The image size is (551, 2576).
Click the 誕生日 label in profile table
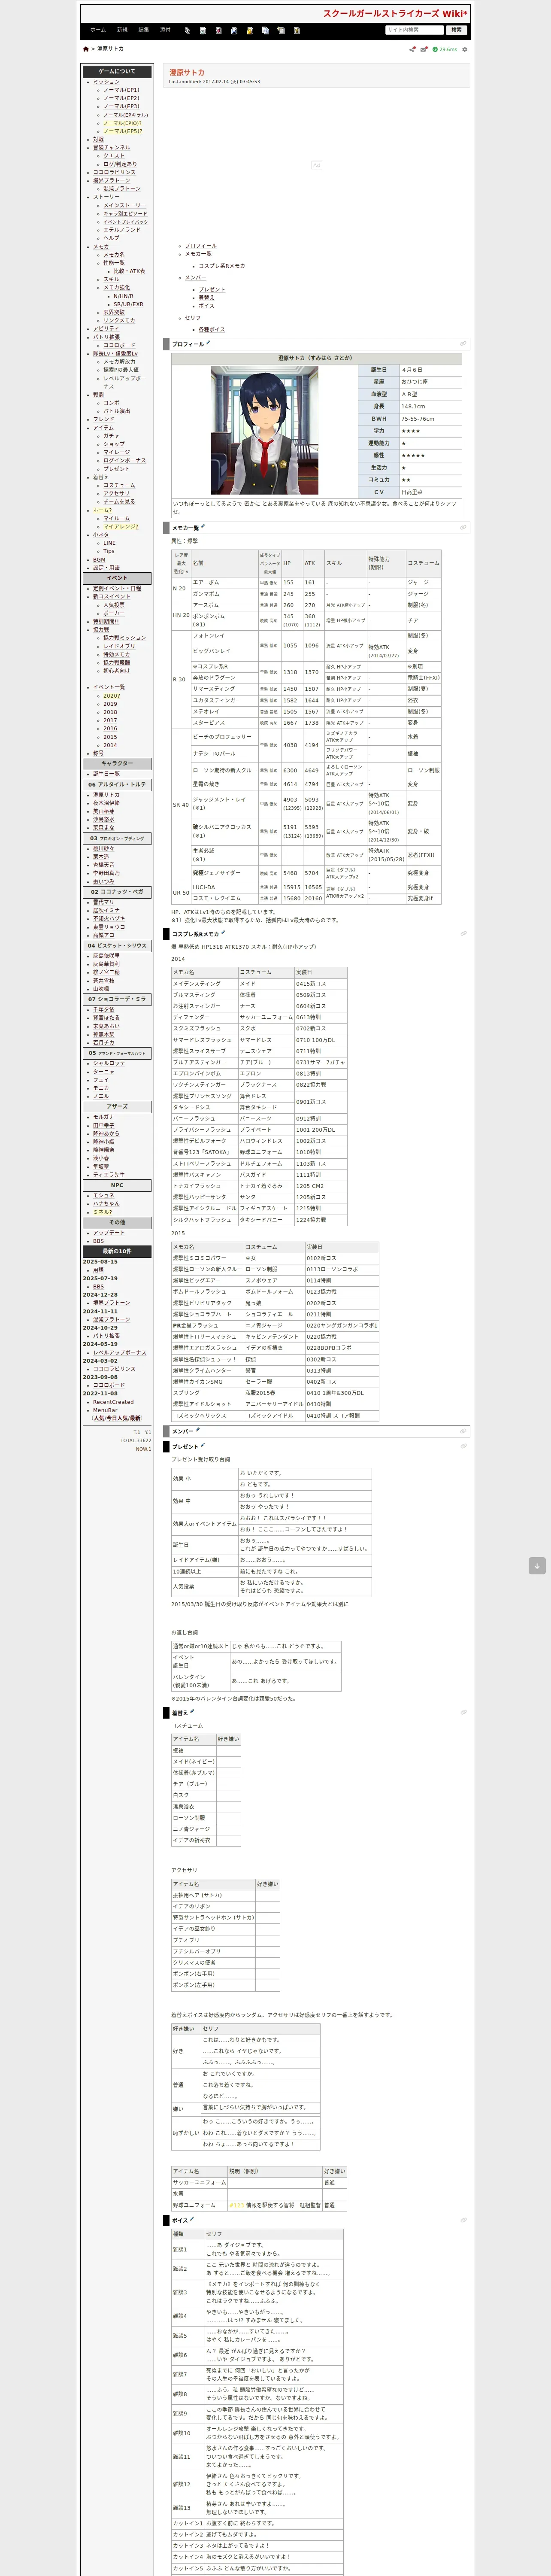tap(379, 370)
